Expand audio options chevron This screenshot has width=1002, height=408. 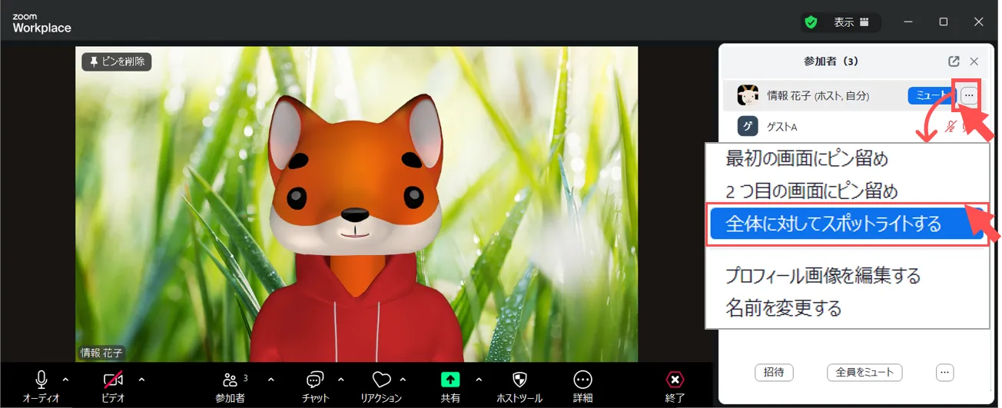[65, 379]
